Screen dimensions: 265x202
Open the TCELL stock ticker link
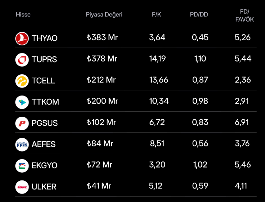[x=43, y=81]
